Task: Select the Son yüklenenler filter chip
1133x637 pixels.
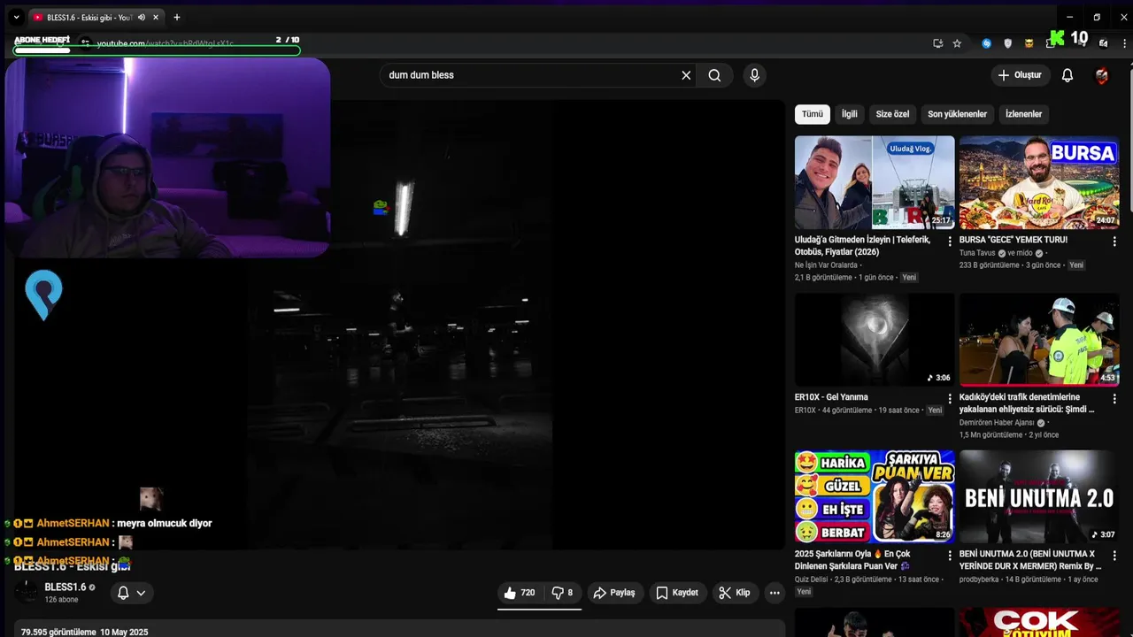Action: pyautogui.click(x=957, y=114)
